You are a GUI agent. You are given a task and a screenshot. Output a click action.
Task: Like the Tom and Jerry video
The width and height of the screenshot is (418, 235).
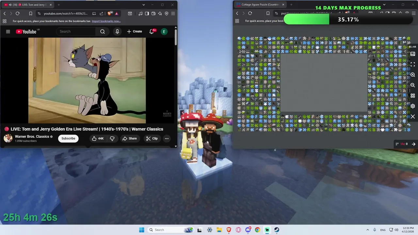pos(98,138)
